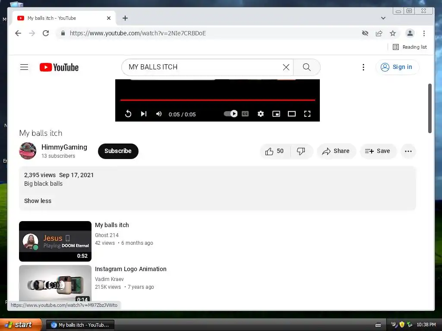Screen dimensions: 442x331
Task: Click the address bar URL
Action: coord(138,33)
